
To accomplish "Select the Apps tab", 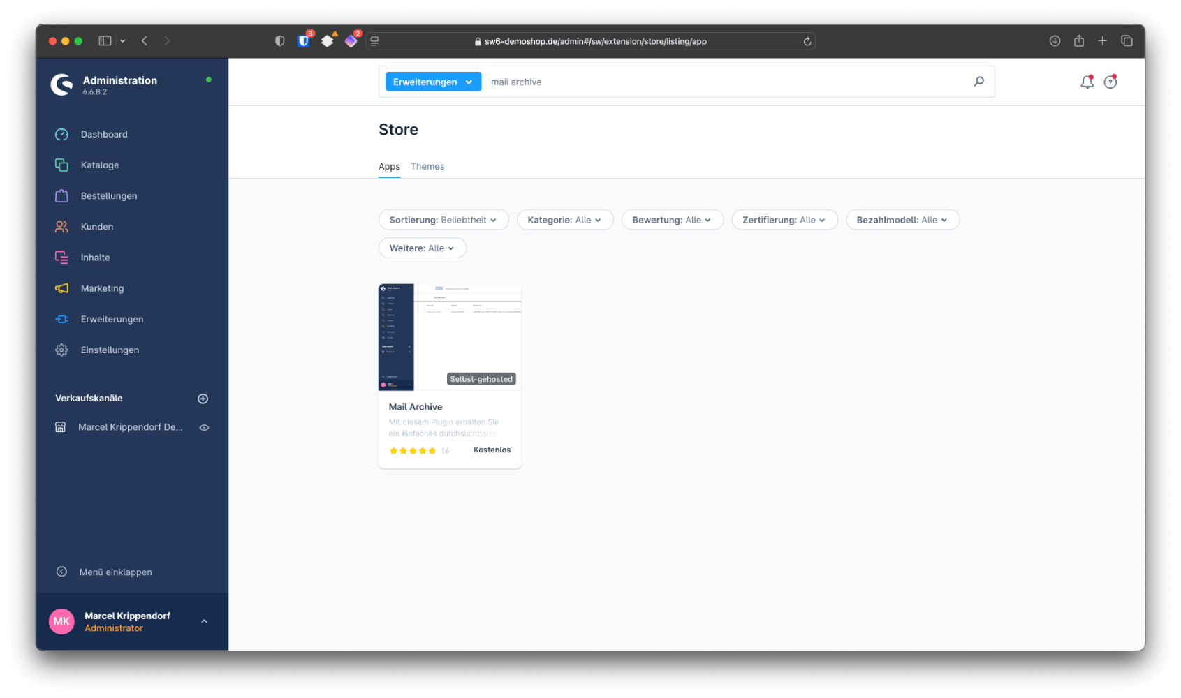I will [389, 166].
